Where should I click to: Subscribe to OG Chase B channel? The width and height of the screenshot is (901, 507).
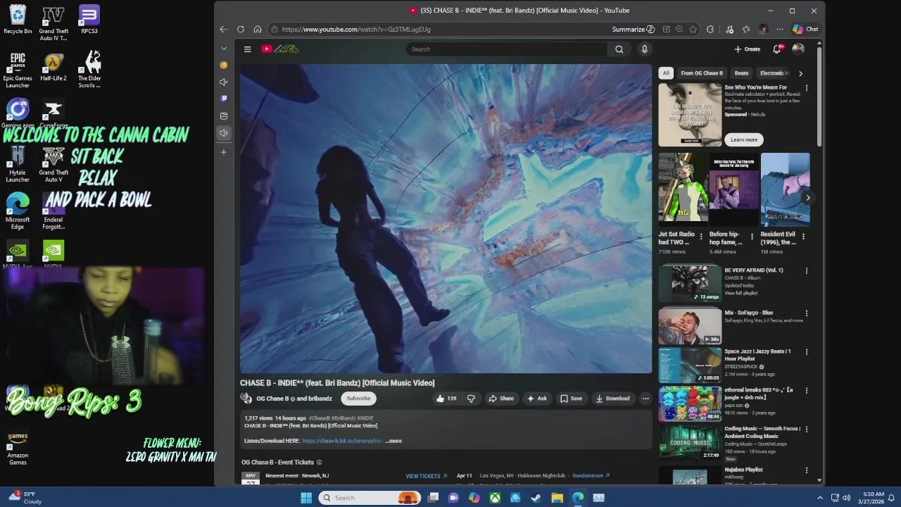click(x=358, y=399)
